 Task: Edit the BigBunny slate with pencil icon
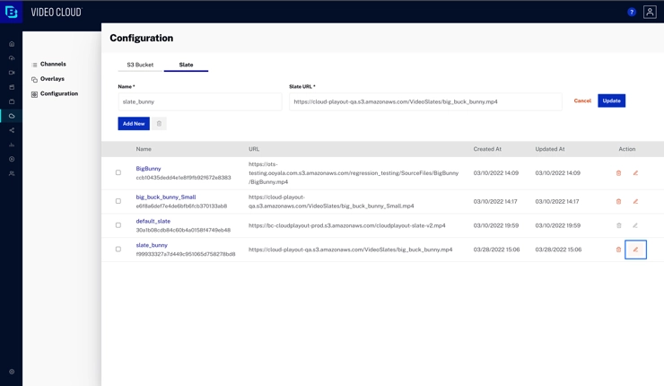tap(635, 173)
